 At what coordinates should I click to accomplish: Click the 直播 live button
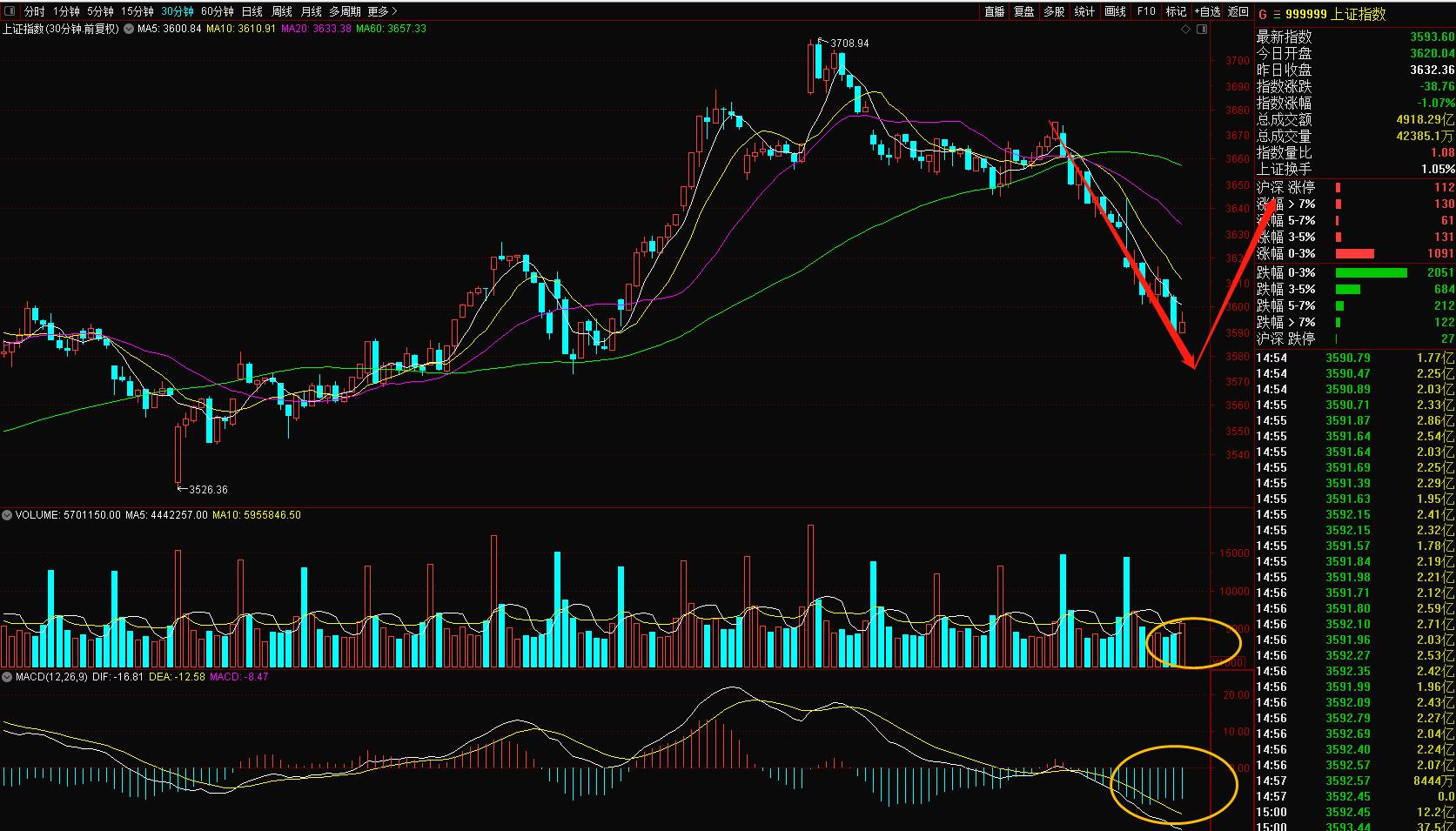(994, 11)
